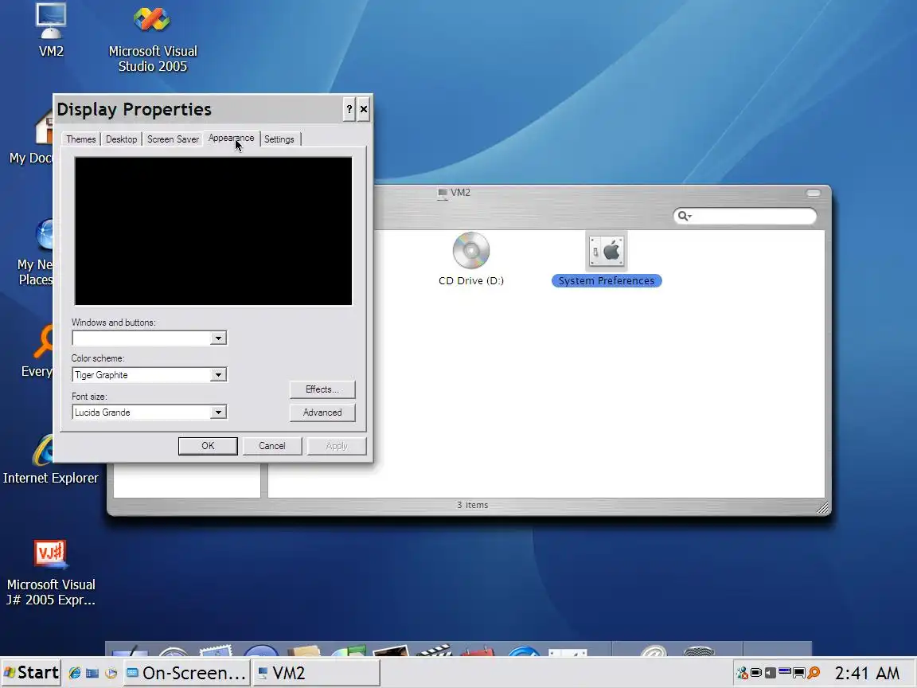Switch to the Themes tab

(80, 139)
